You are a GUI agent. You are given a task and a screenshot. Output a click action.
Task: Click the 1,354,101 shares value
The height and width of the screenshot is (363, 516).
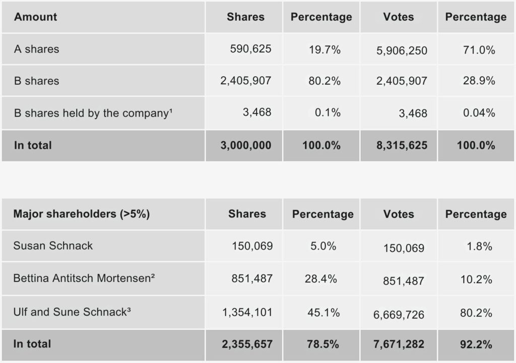click(247, 312)
